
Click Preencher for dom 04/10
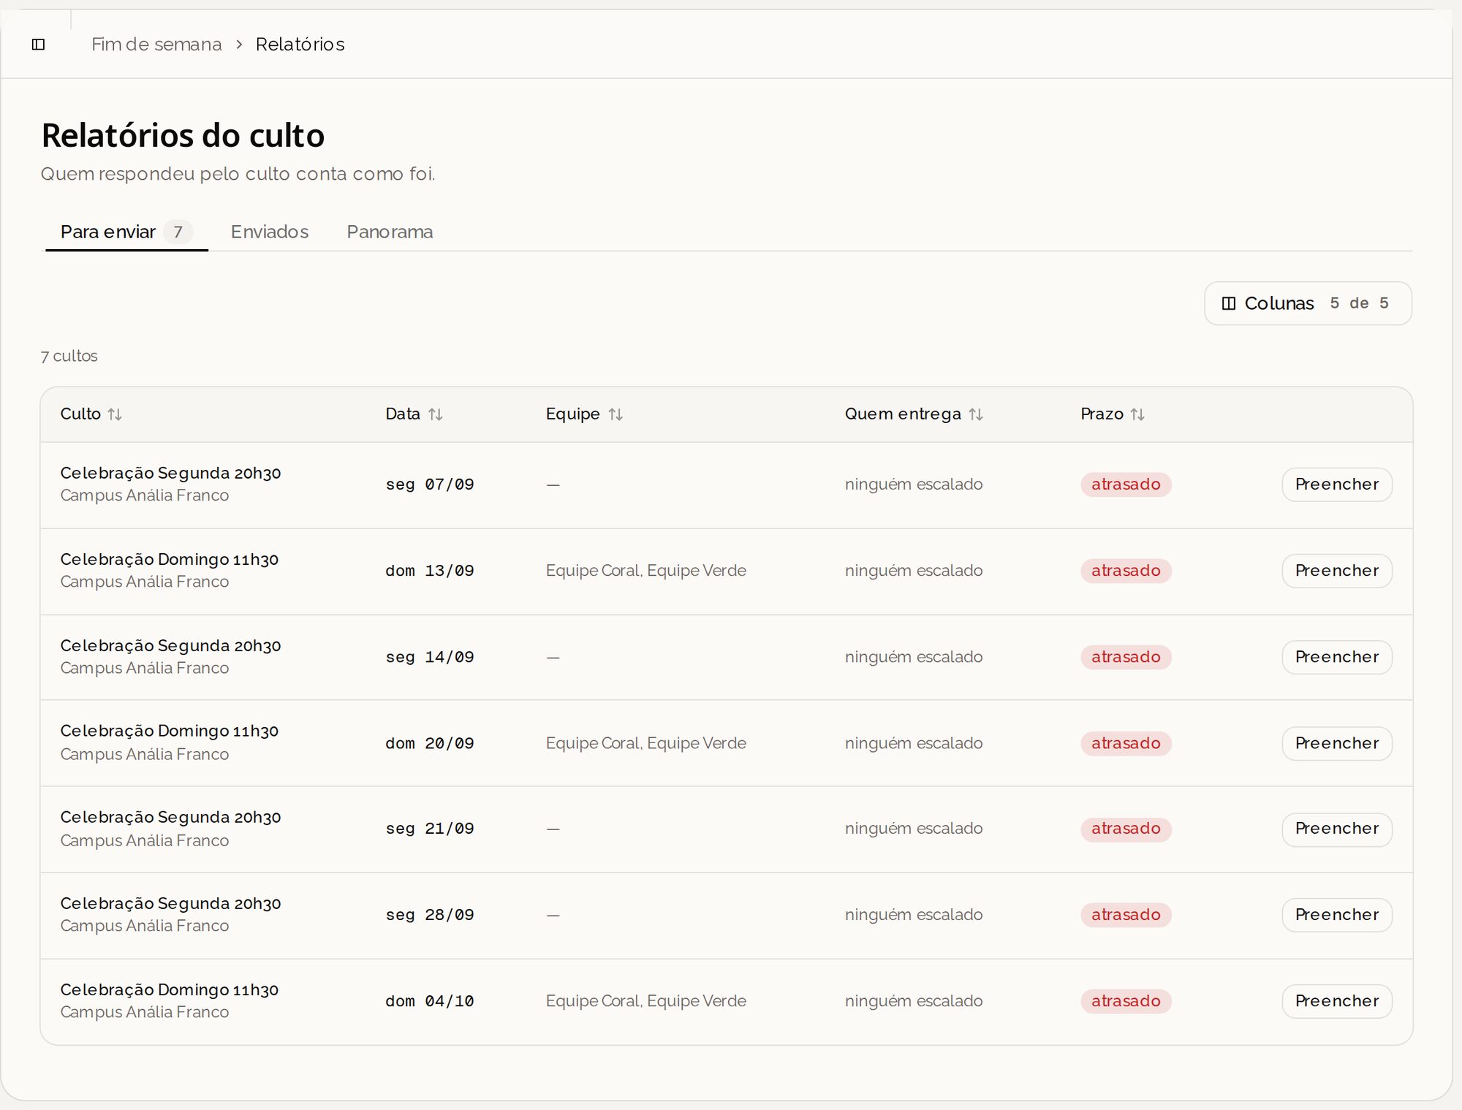(x=1337, y=1001)
